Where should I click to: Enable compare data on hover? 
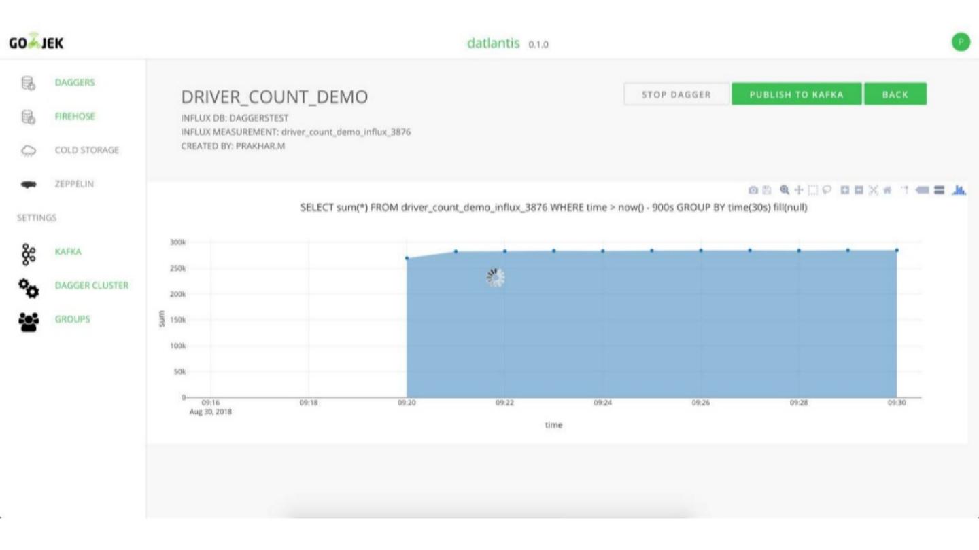click(939, 190)
